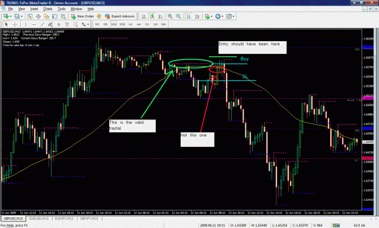Switch chart to Line Chart mode
Viewport: 379px width, 228px height.
point(161,16)
